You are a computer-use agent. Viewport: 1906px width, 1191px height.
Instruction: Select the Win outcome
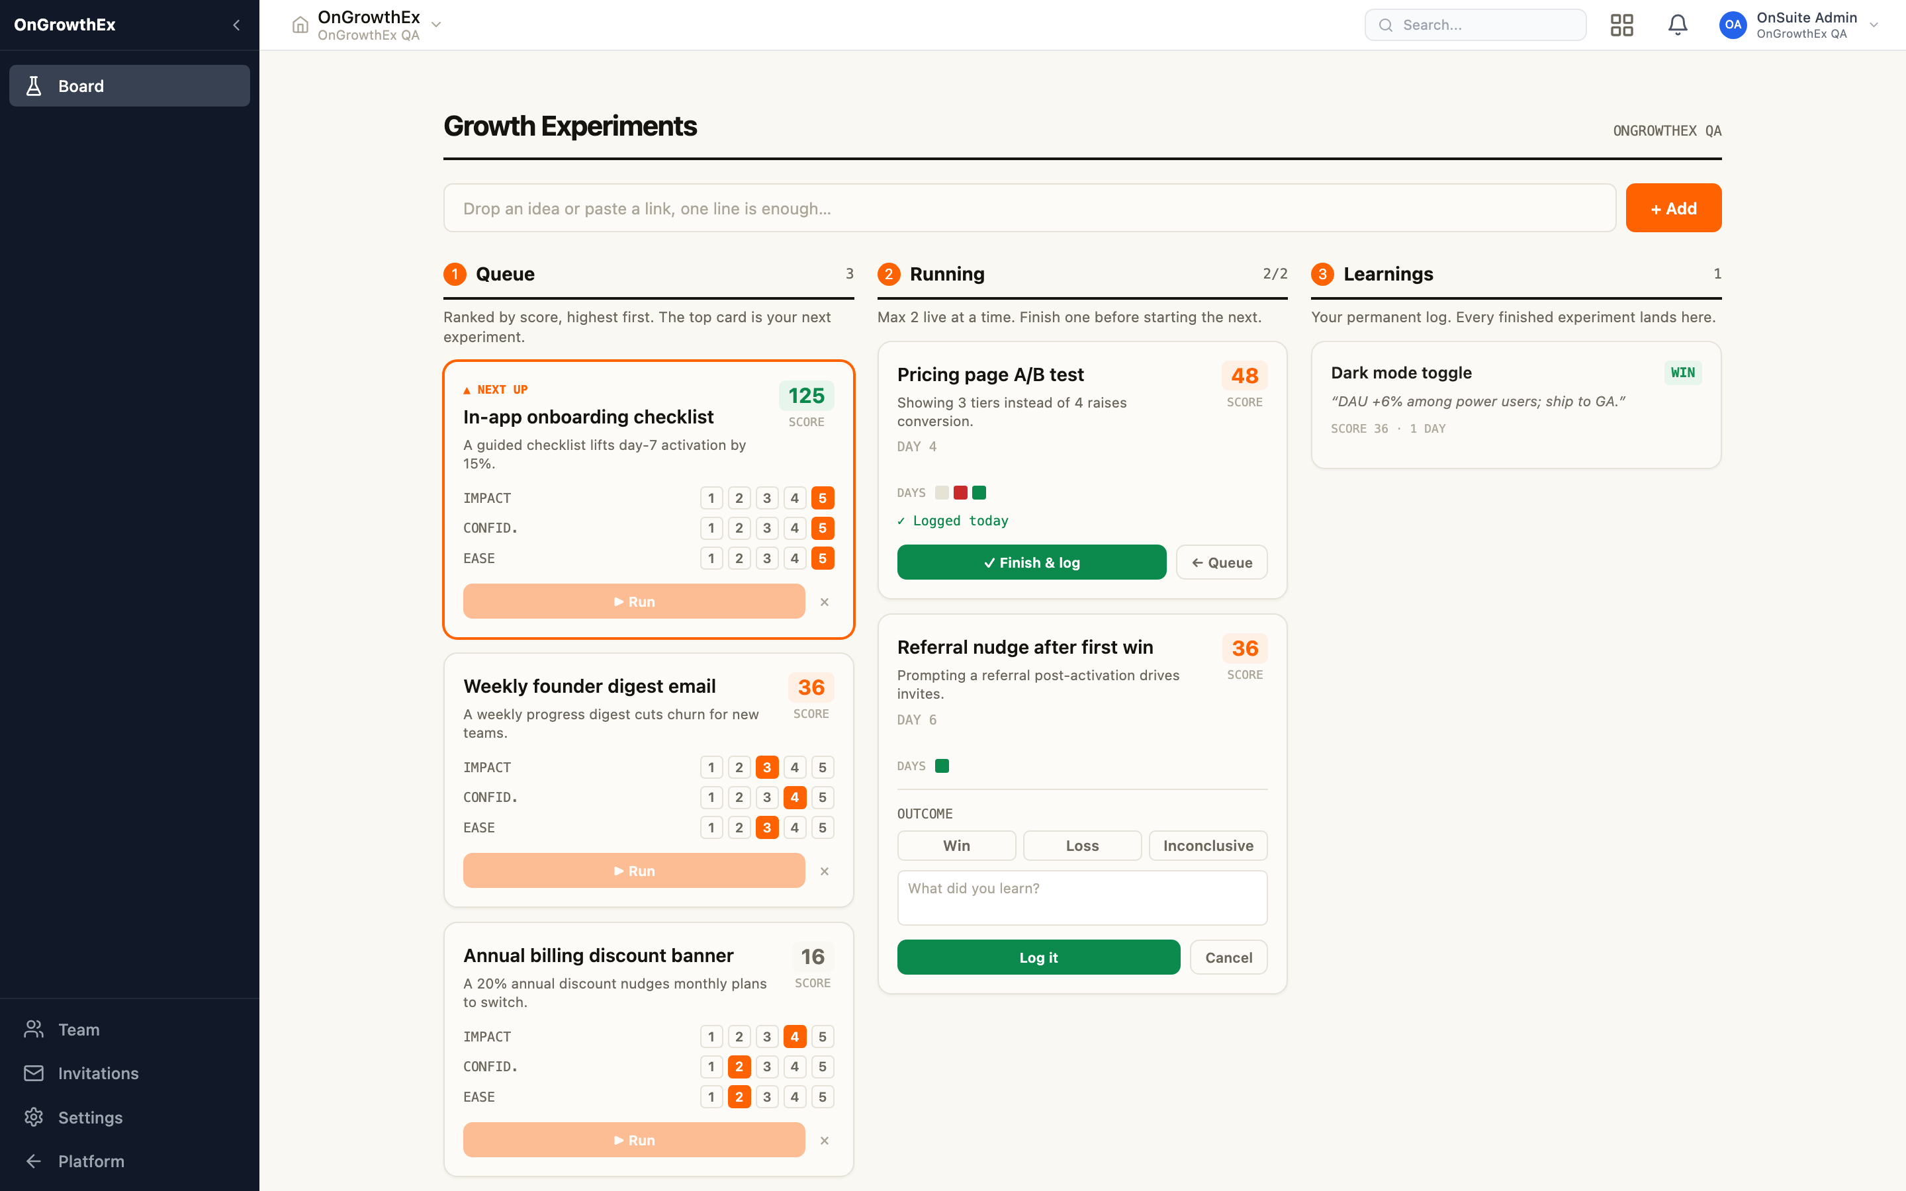click(x=956, y=845)
